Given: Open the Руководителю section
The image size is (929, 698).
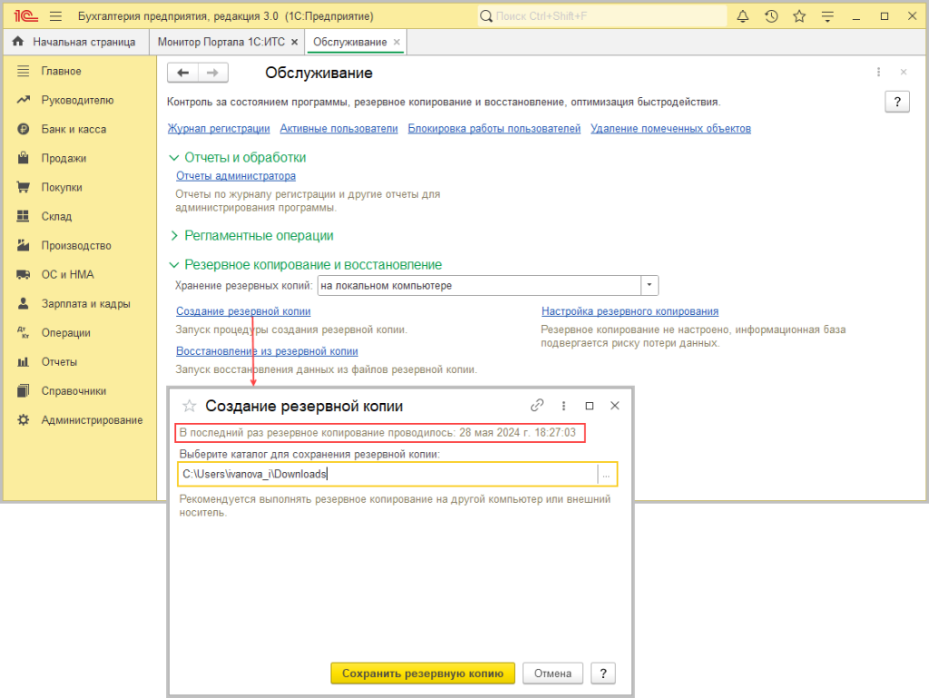Looking at the screenshot, I should click(x=77, y=100).
